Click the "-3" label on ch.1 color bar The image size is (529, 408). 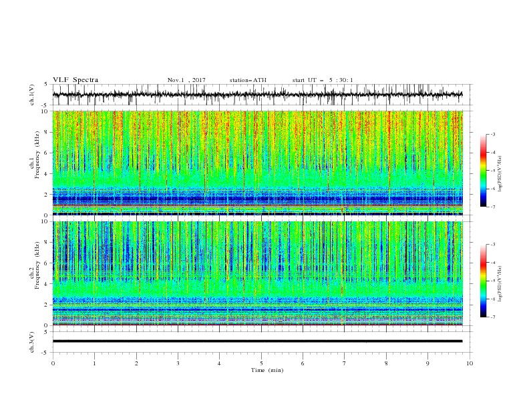[493, 134]
